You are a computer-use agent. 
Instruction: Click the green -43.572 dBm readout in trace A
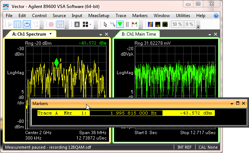point(93,43)
